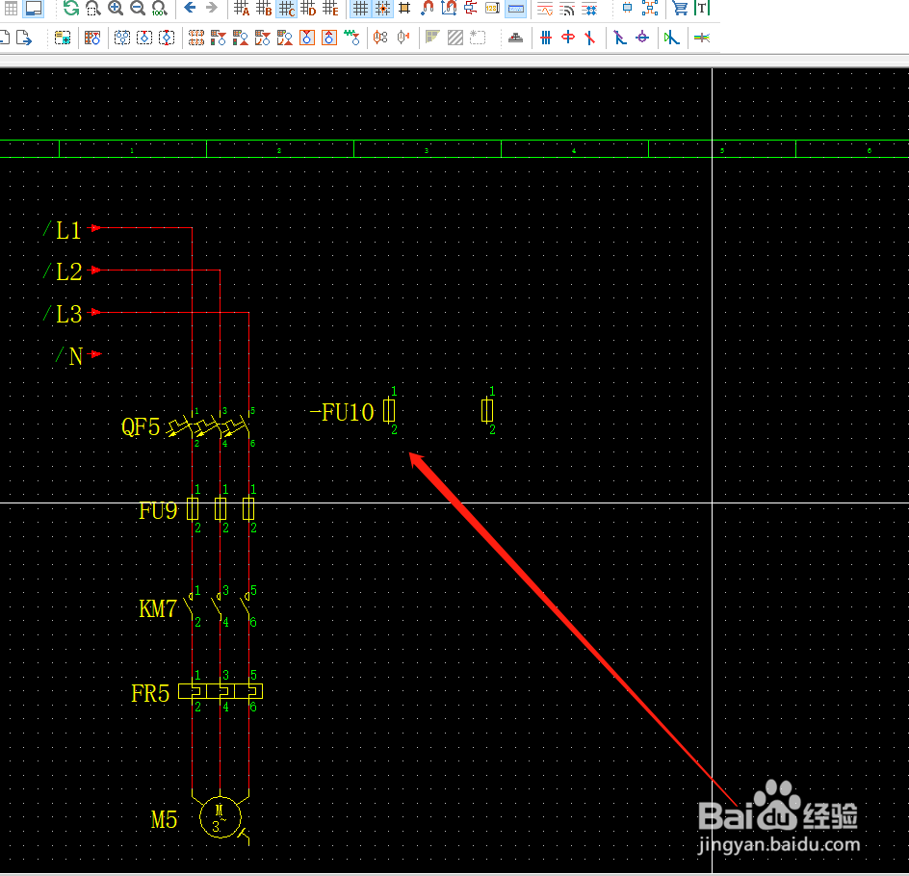Image resolution: width=909 pixels, height=876 pixels.
Task: Click the green zigzag symbol icon
Action: (x=351, y=39)
